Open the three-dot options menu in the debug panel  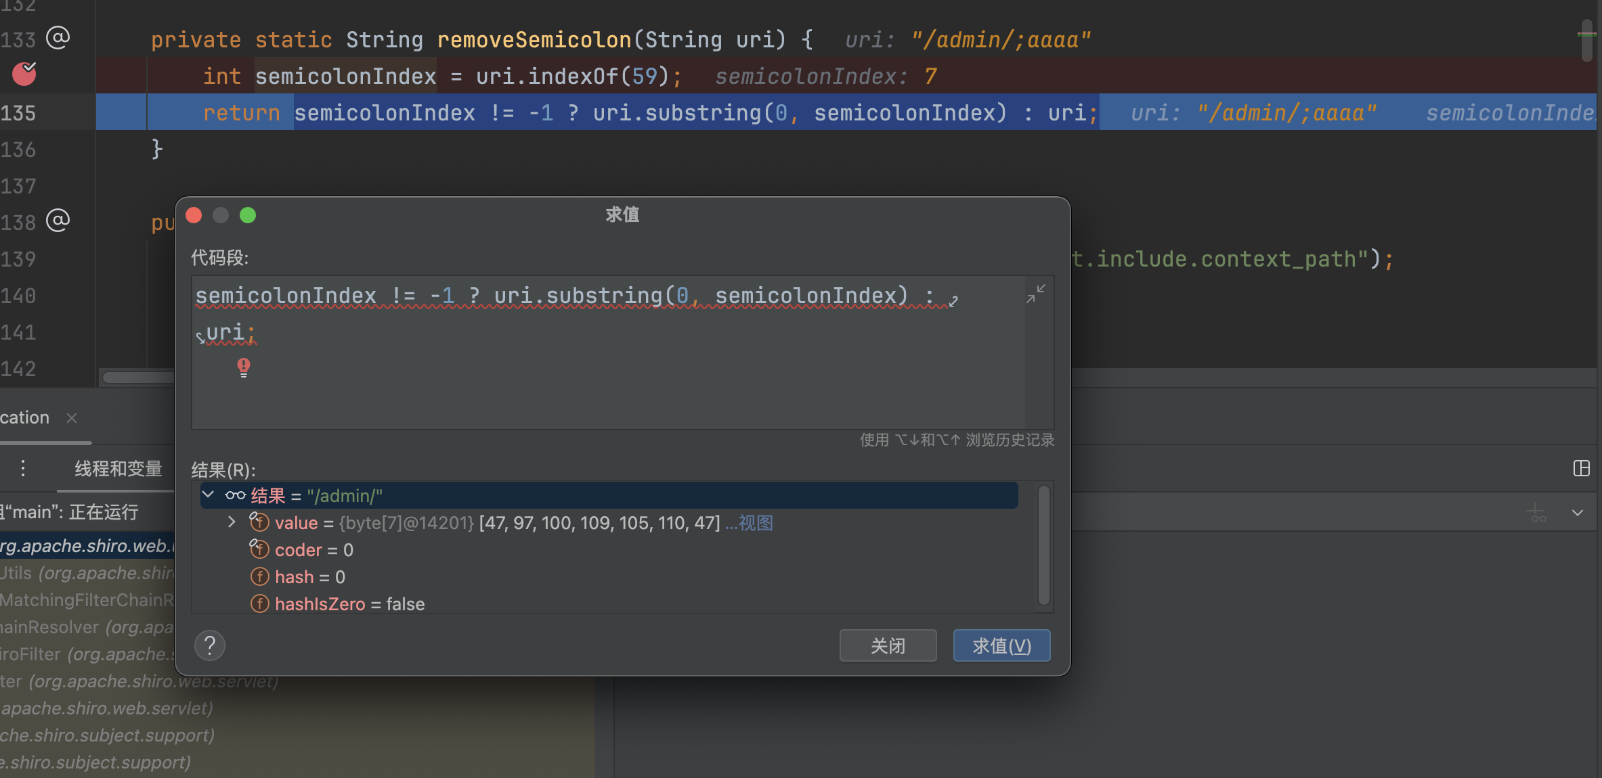[x=23, y=468]
